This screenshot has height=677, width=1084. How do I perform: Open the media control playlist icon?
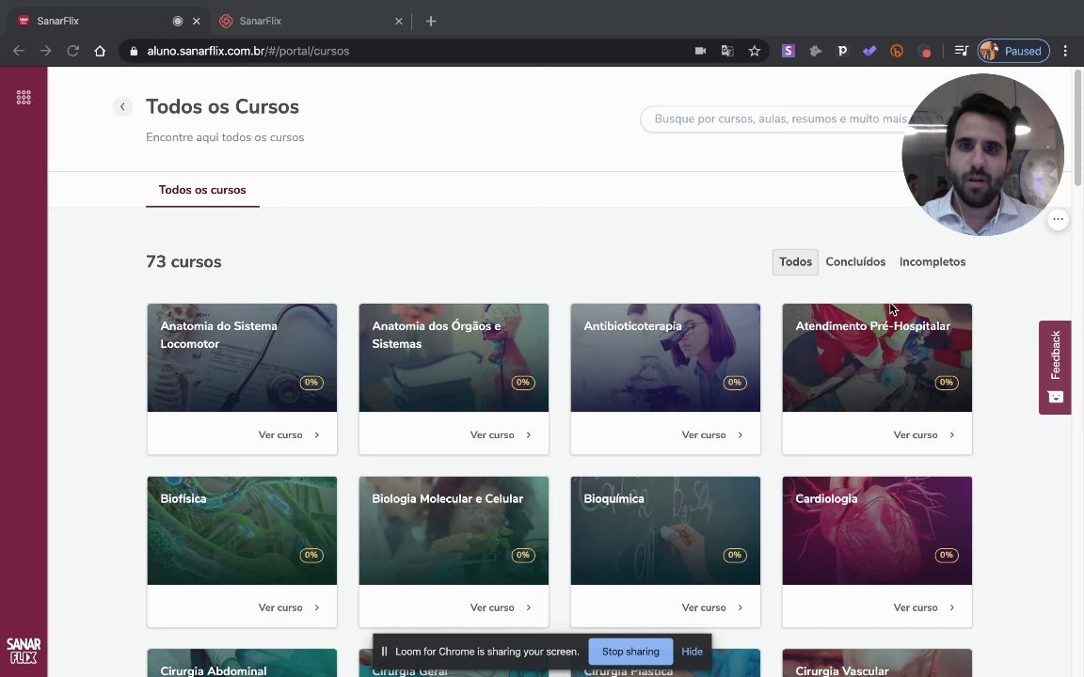click(x=961, y=51)
